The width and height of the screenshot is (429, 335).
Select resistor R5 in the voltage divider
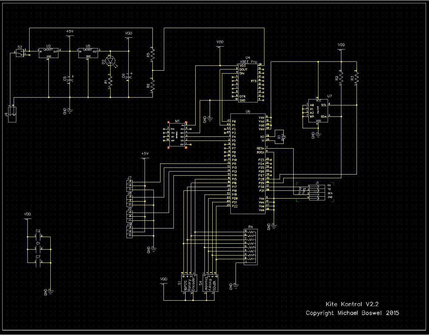click(152, 55)
